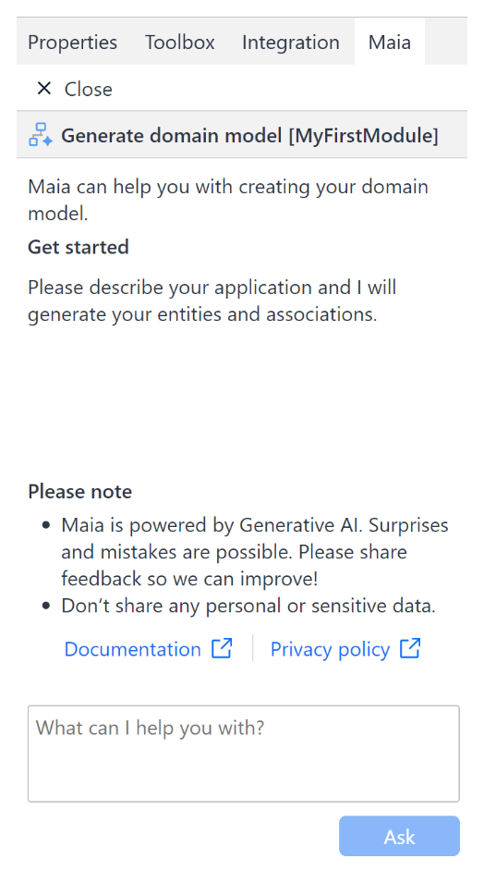Click the X close icon

tap(44, 89)
